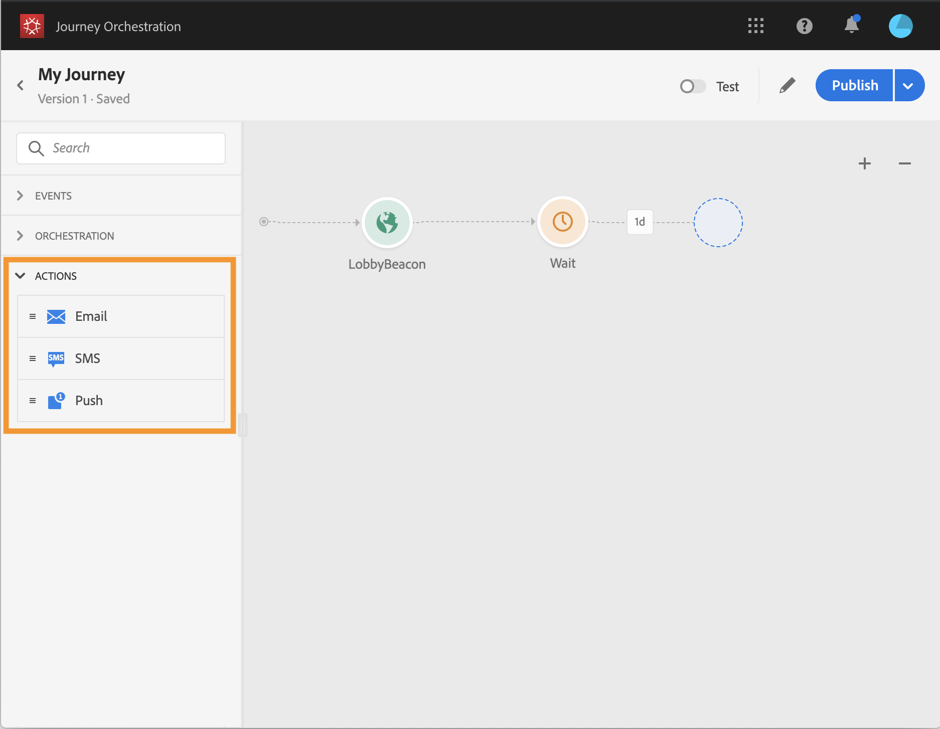Select the Email action item
Screen dimensions: 940x729
click(x=121, y=316)
